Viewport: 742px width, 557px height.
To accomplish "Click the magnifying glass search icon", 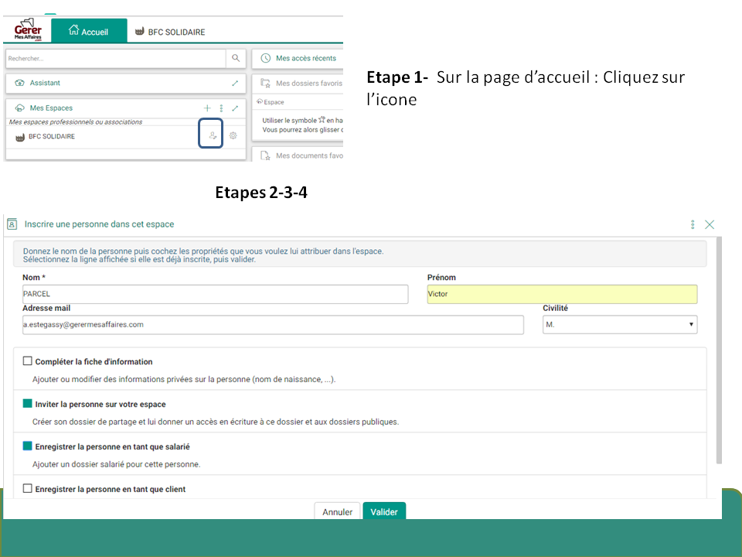I will [236, 58].
